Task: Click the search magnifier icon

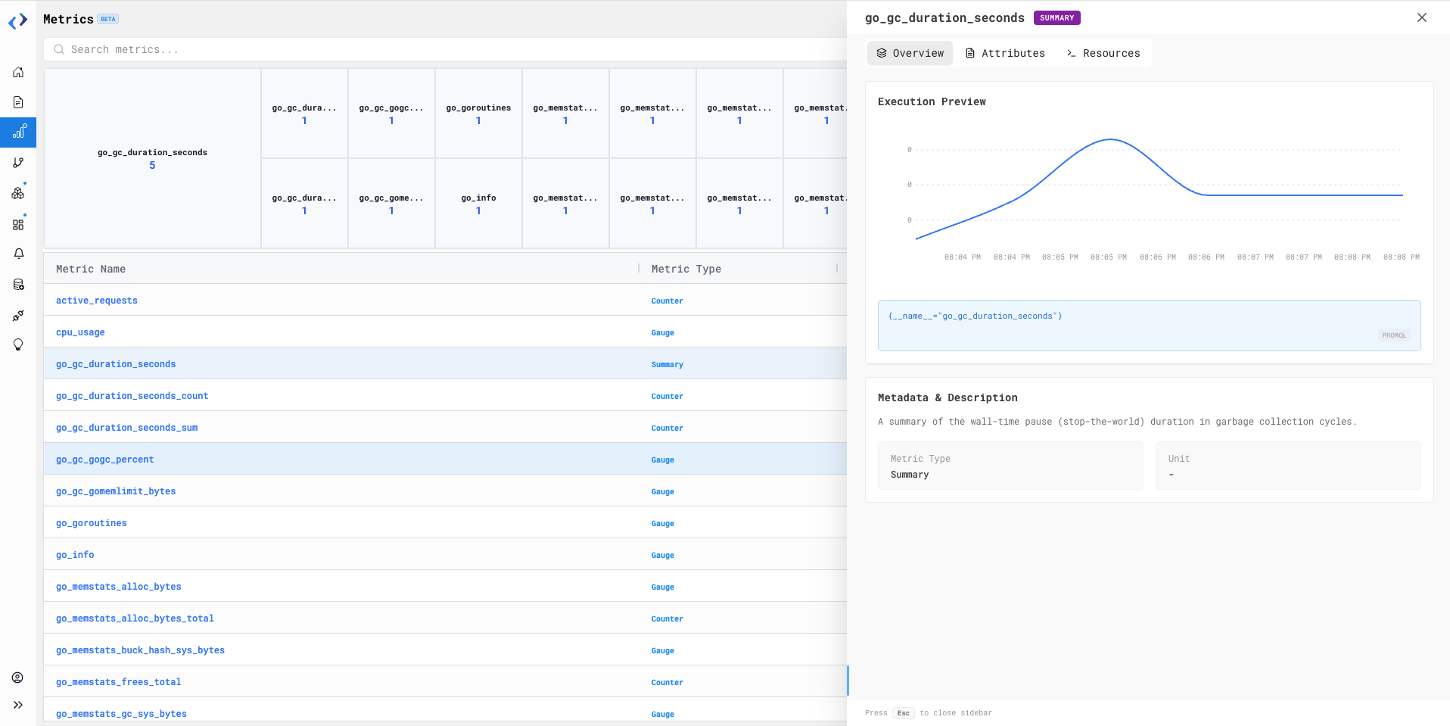Action: coord(58,49)
